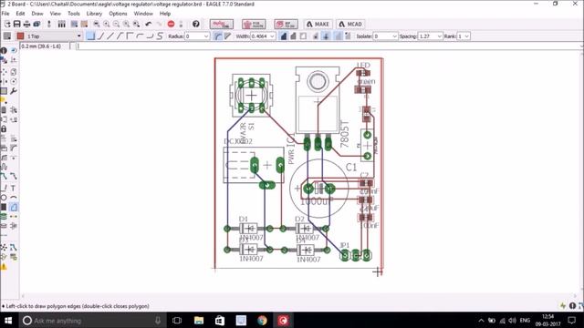The image size is (584, 328).
Task: Select round miter style
Action: pyautogui.click(x=218, y=36)
